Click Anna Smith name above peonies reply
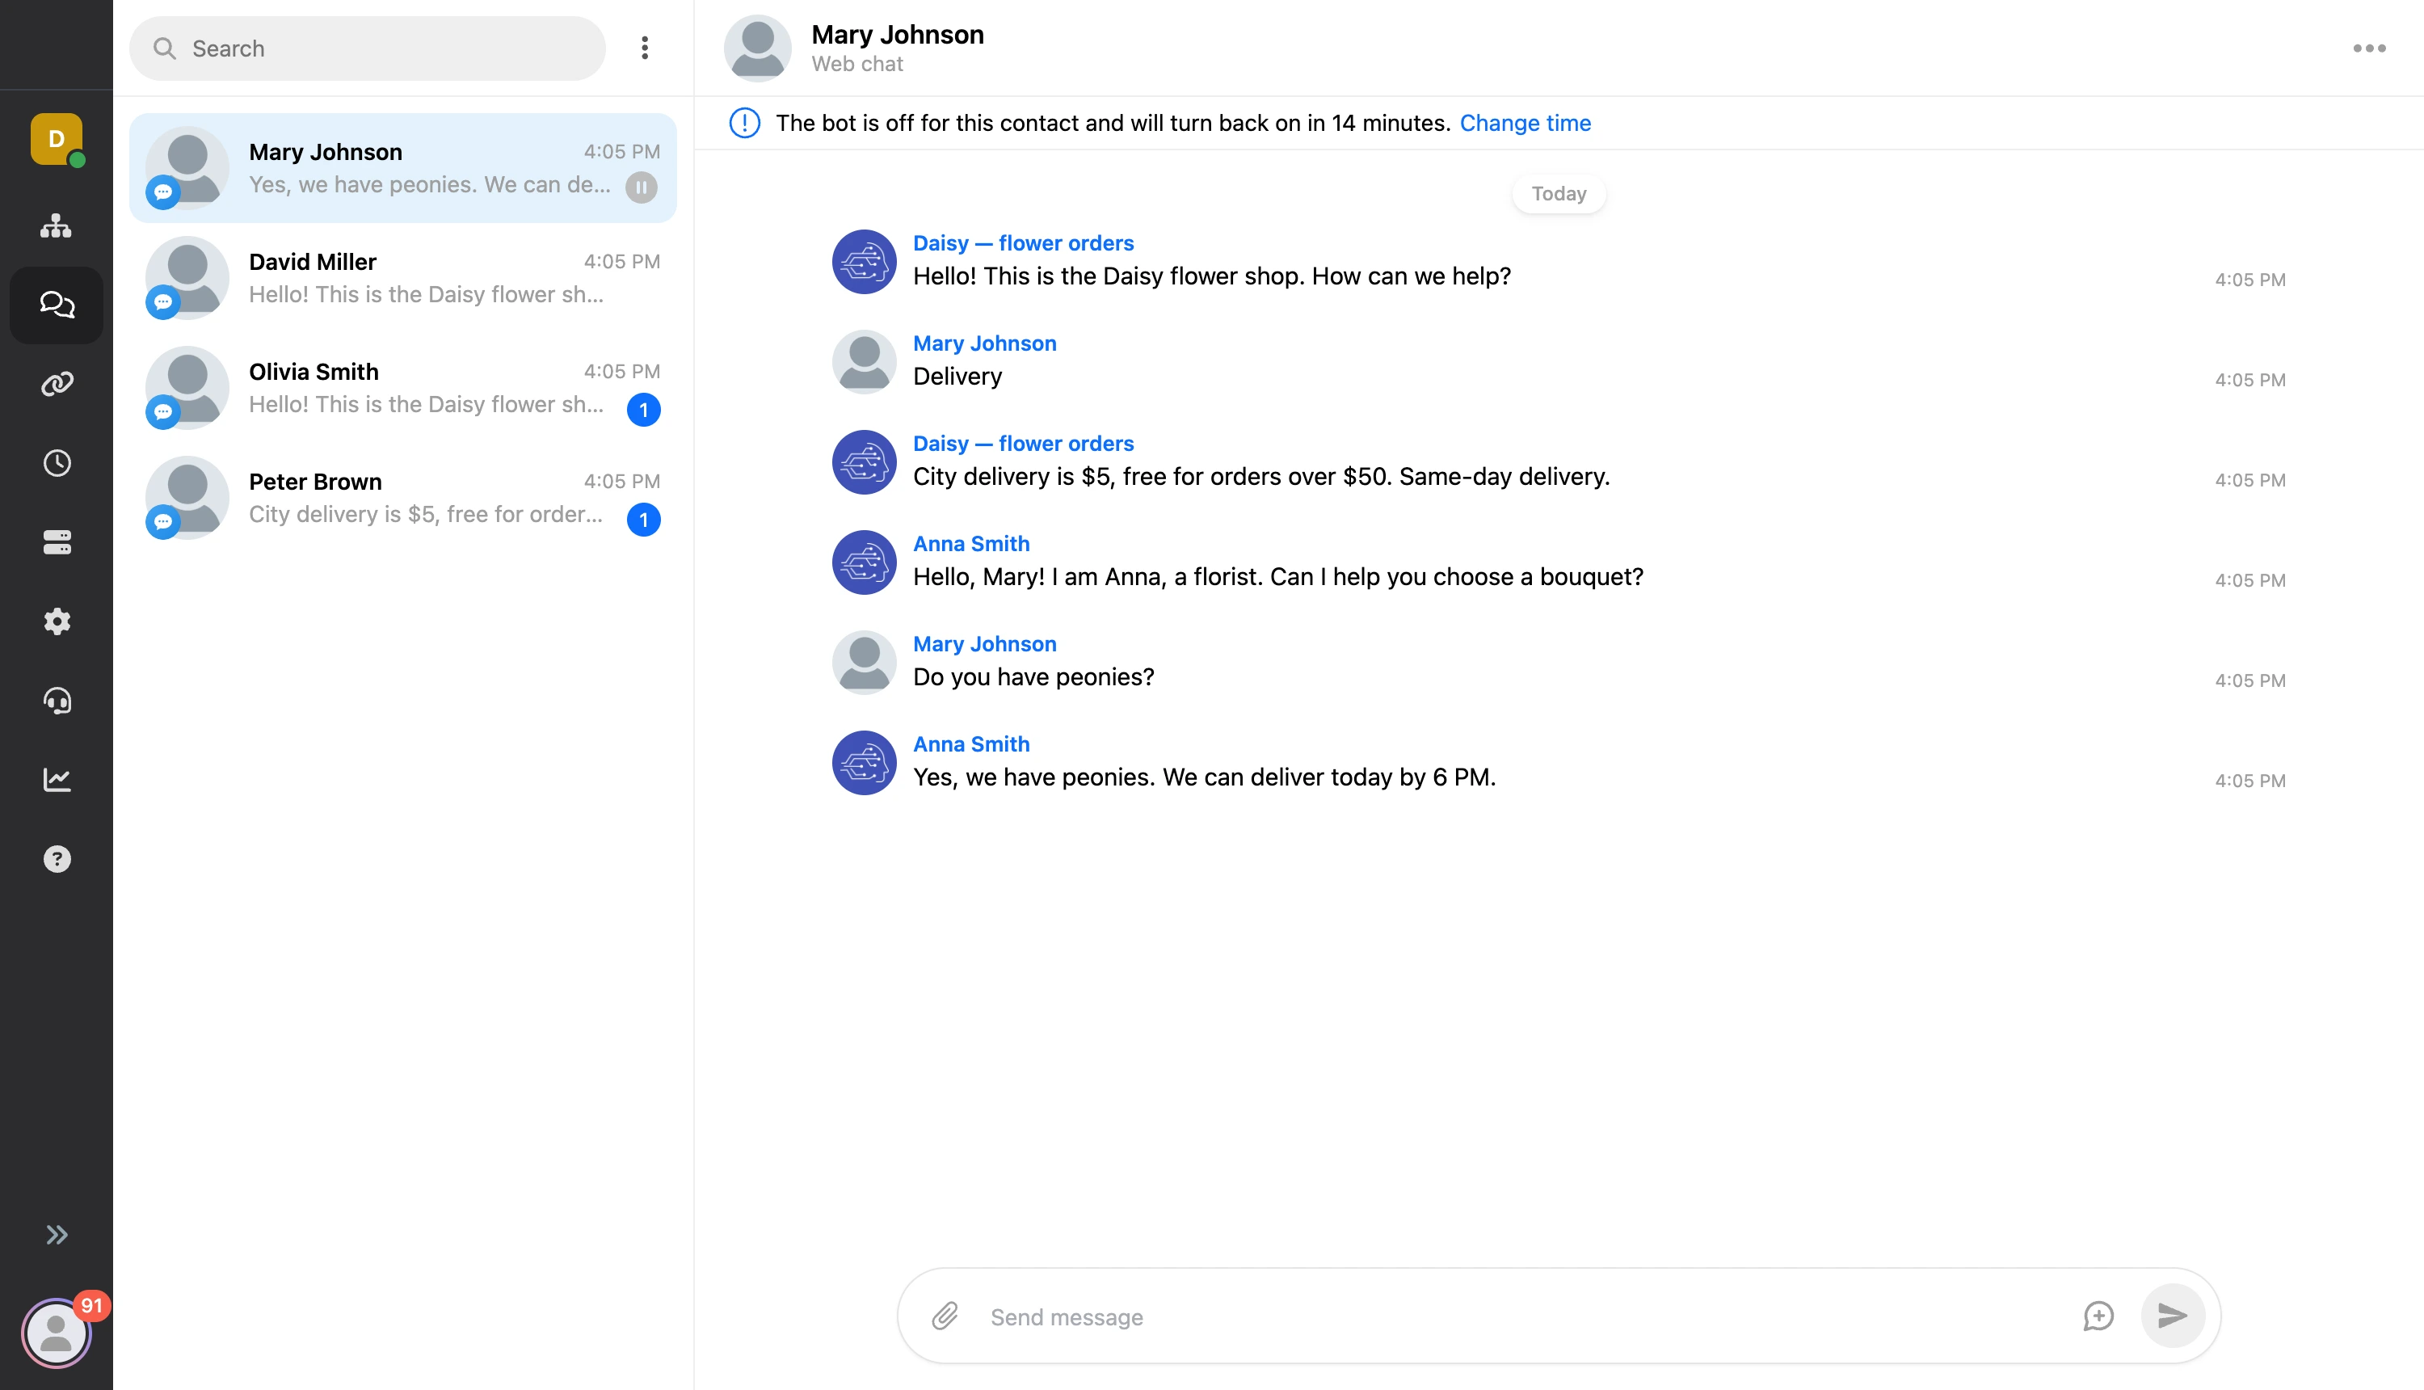Screen dimensions: 2424x1390 pyautogui.click(x=971, y=744)
